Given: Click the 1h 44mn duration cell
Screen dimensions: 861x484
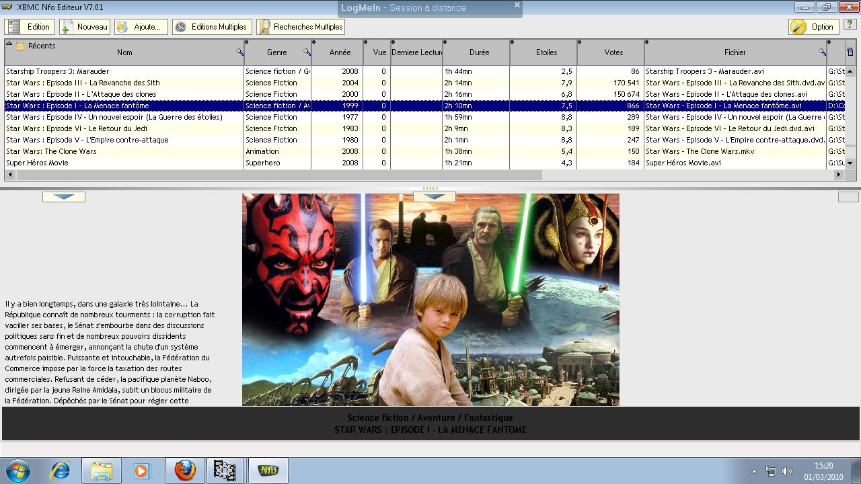Looking at the screenshot, I should click(476, 71).
